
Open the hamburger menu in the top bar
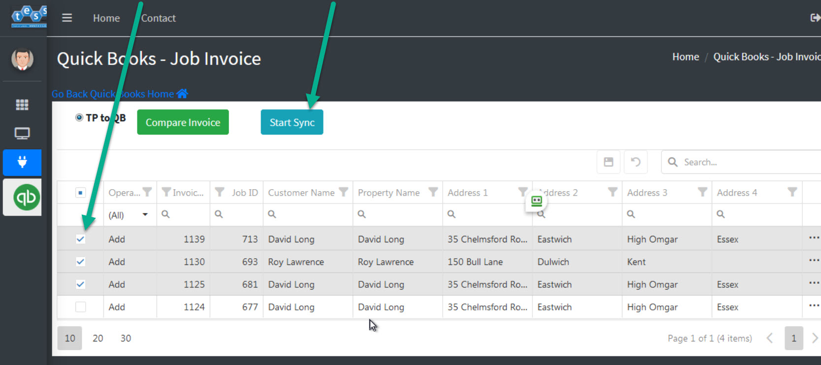coord(67,18)
